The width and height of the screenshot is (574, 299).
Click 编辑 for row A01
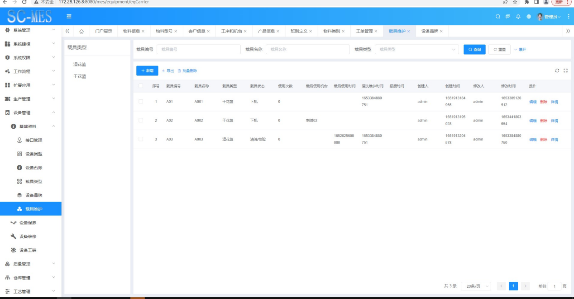click(x=533, y=102)
